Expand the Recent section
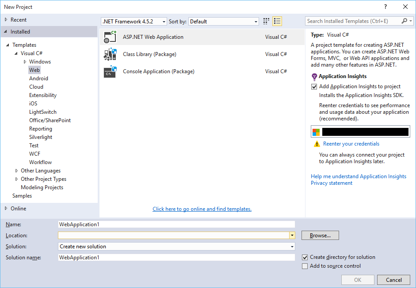416x288 pixels. 6,19
